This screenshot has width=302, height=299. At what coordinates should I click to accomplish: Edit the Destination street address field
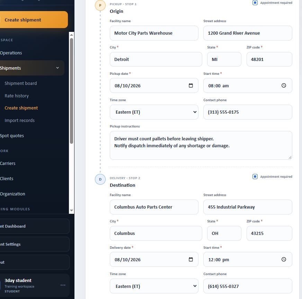(248, 207)
